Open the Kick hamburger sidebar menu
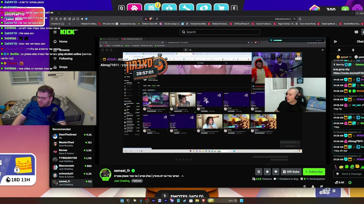 (x=55, y=32)
